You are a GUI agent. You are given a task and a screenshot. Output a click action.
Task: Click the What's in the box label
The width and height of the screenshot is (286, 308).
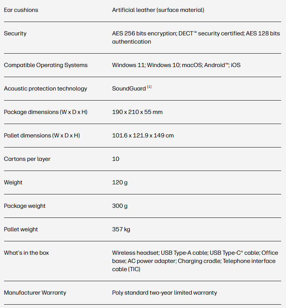point(26,253)
